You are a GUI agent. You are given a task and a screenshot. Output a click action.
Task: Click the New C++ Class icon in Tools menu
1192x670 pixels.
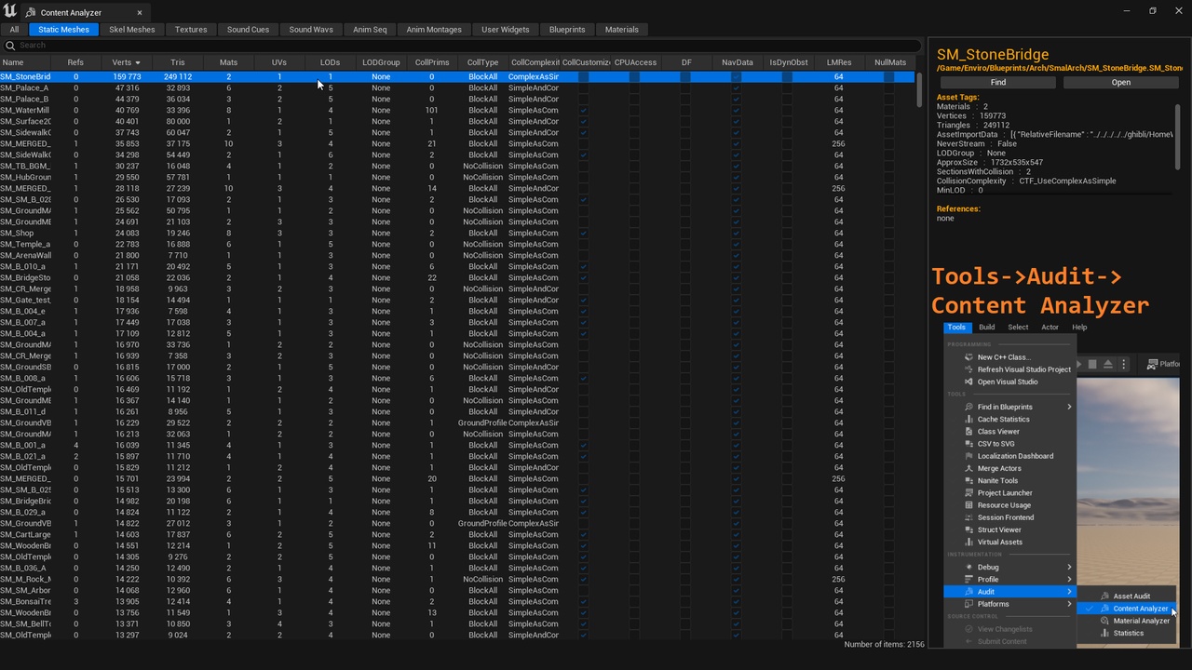(x=968, y=357)
